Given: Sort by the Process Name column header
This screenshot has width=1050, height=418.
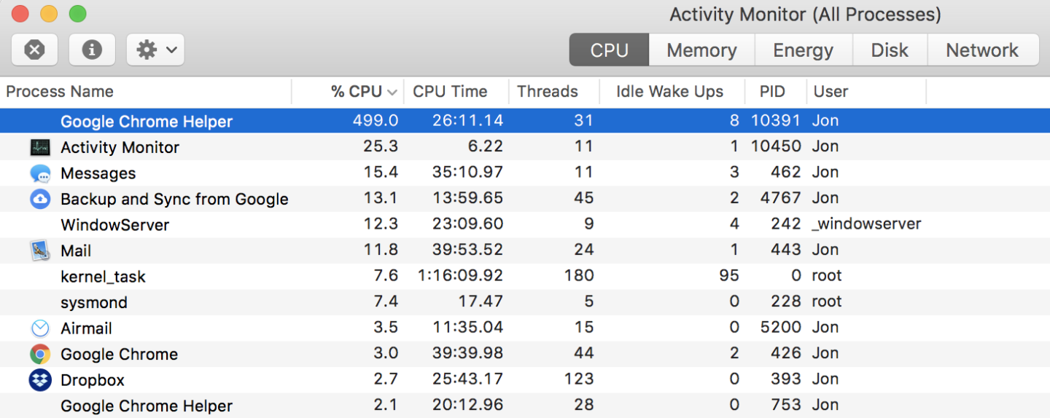Looking at the screenshot, I should [x=60, y=92].
